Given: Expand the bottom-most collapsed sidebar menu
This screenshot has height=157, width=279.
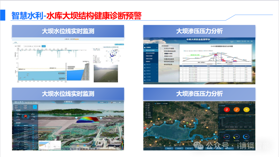Looking at the screenshot, I should tap(151, 80).
